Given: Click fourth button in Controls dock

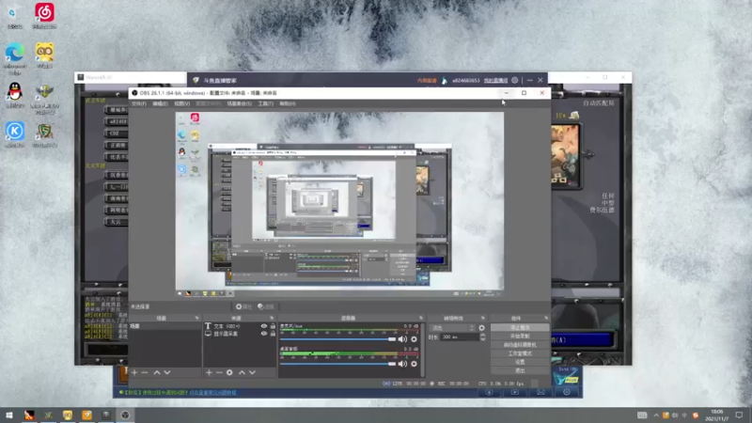Looking at the screenshot, I should [520, 353].
